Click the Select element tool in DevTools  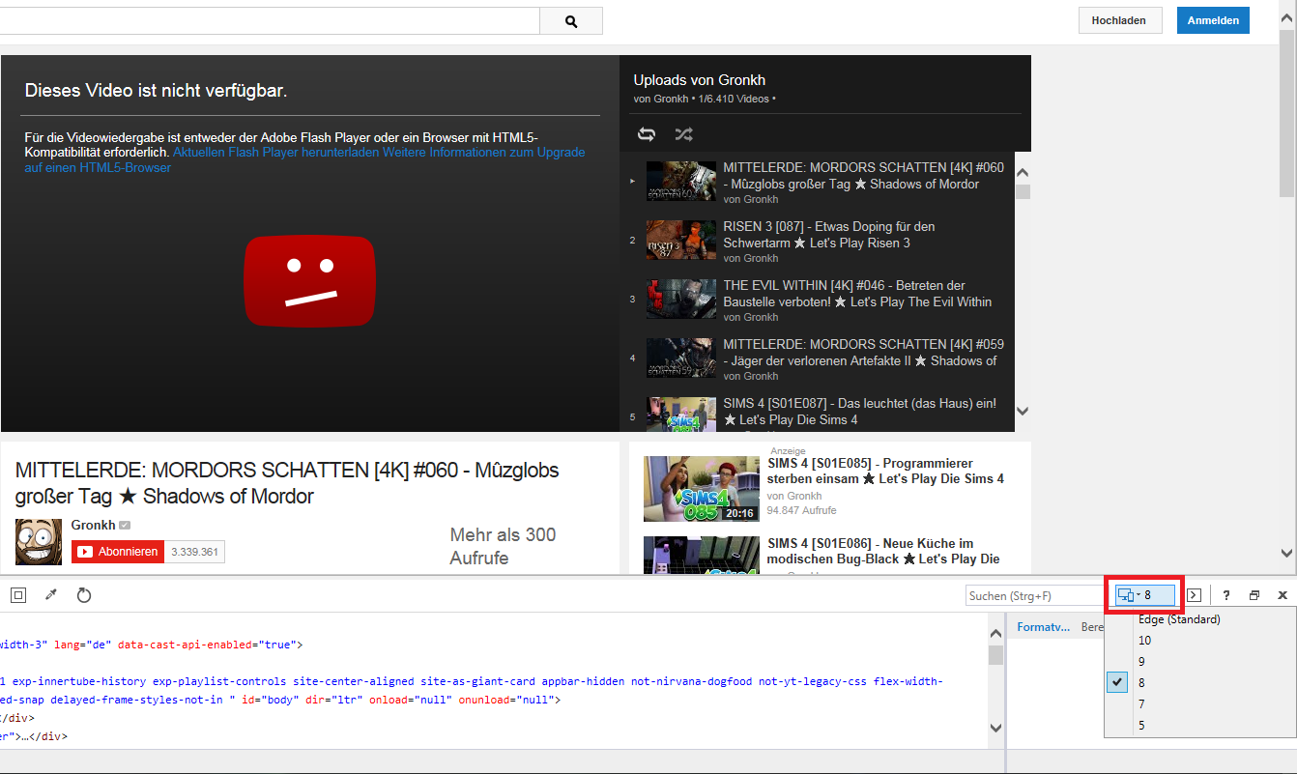pos(18,595)
